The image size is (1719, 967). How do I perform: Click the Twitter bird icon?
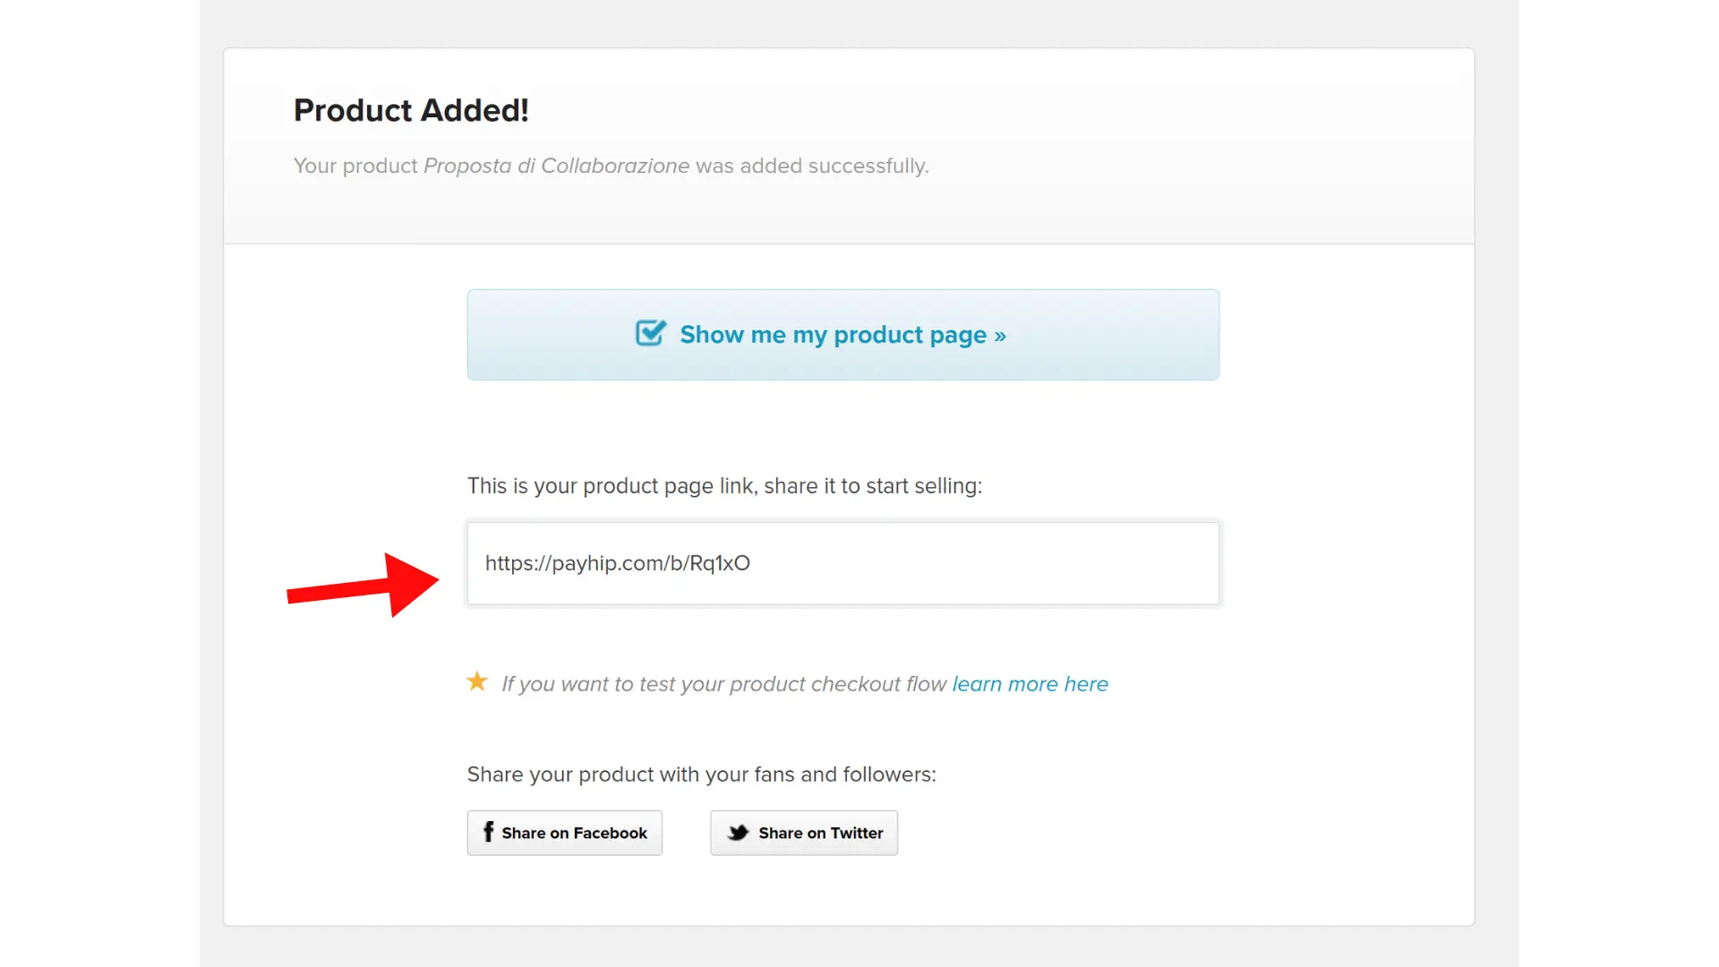click(738, 833)
